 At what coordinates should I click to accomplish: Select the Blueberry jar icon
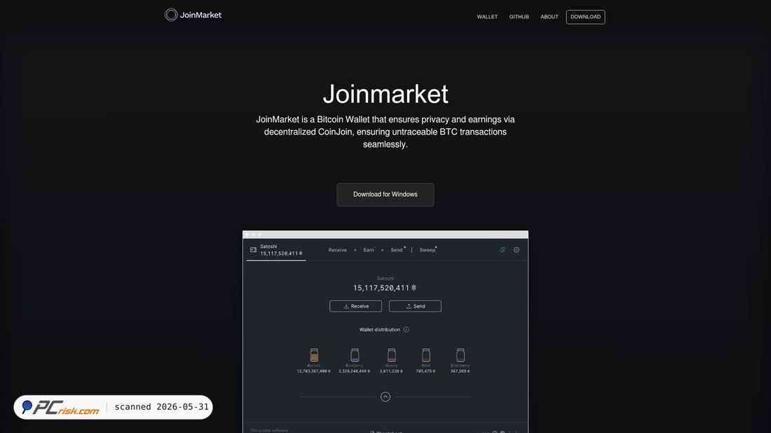point(355,355)
